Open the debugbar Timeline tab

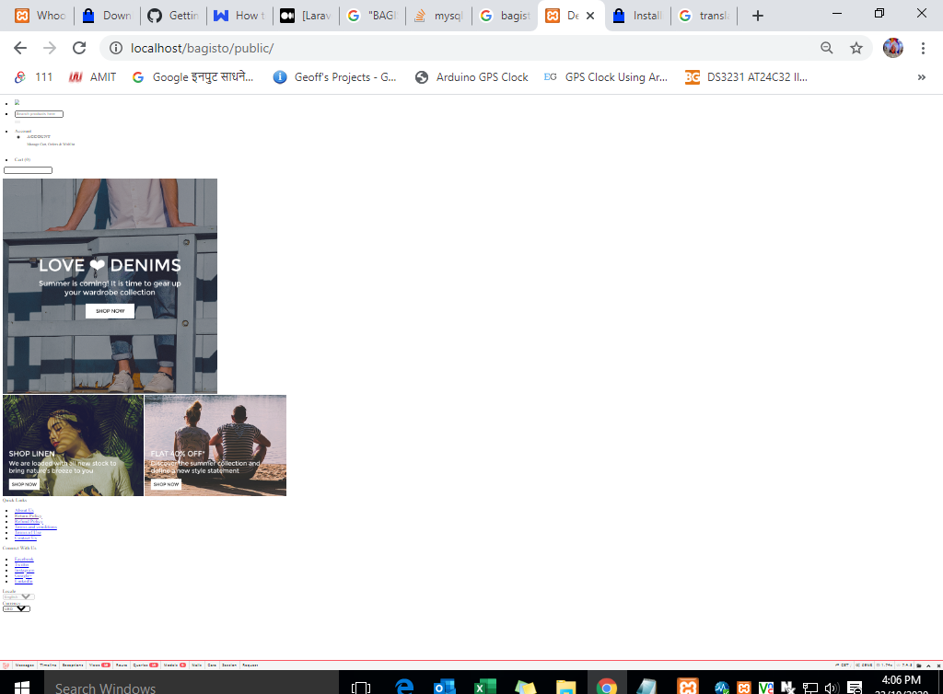click(x=48, y=665)
